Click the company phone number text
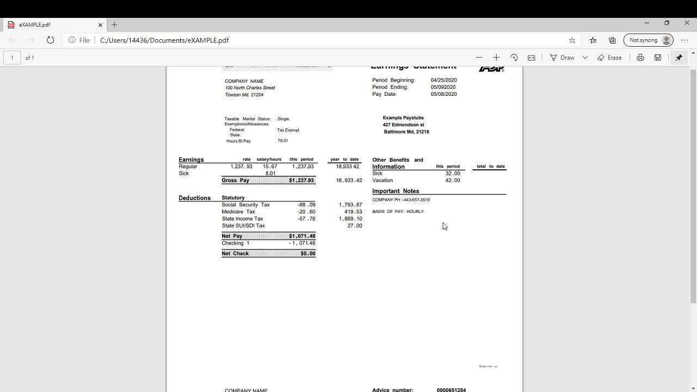 coord(401,200)
